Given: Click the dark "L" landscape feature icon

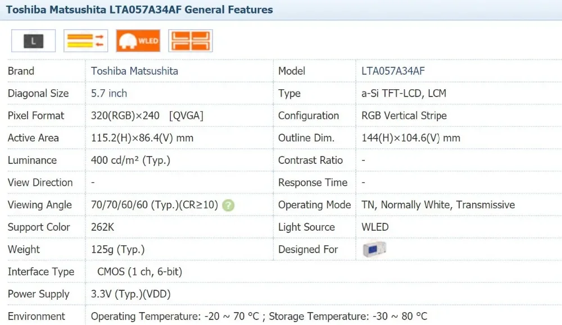Looking at the screenshot, I should (x=34, y=40).
